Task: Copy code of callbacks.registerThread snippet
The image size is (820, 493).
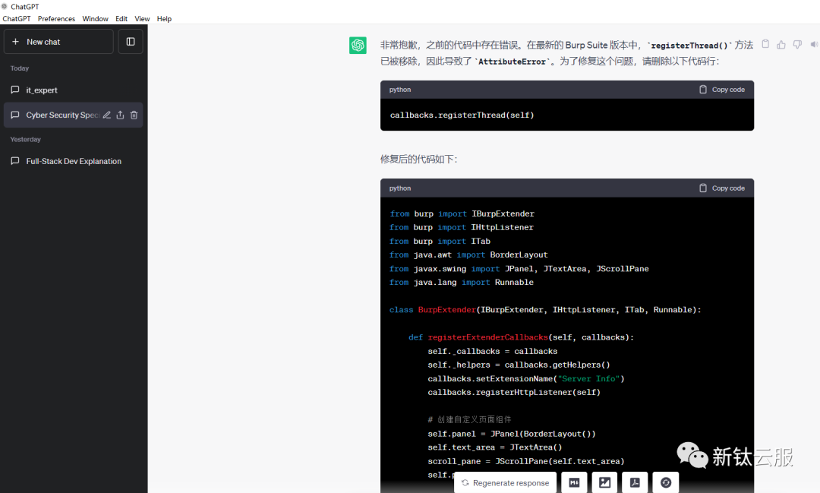Action: click(721, 90)
